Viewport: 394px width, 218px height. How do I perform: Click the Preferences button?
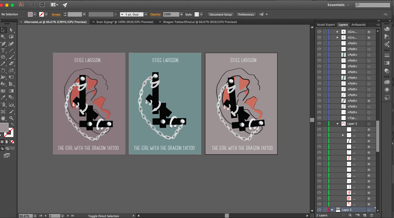[246, 14]
